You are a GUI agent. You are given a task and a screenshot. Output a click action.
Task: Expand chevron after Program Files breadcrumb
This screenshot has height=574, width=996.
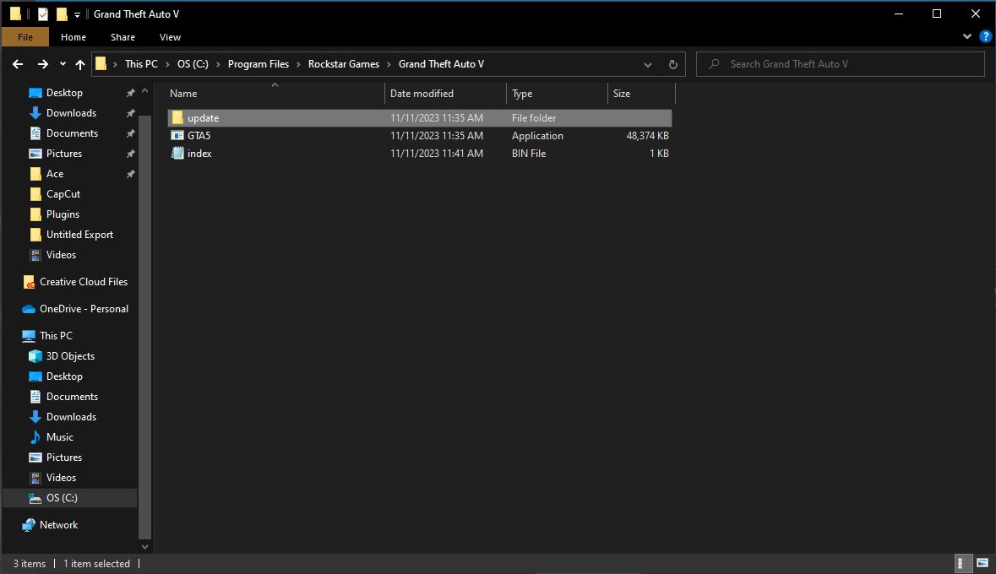click(x=298, y=64)
